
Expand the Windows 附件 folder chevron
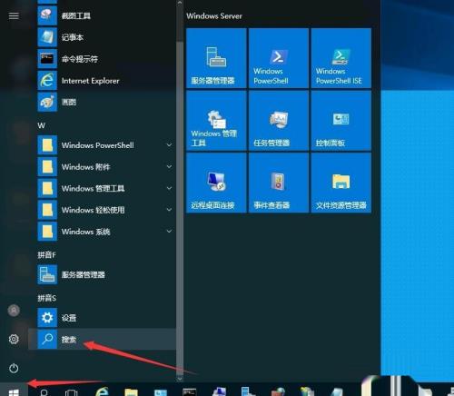pyautogui.click(x=169, y=166)
